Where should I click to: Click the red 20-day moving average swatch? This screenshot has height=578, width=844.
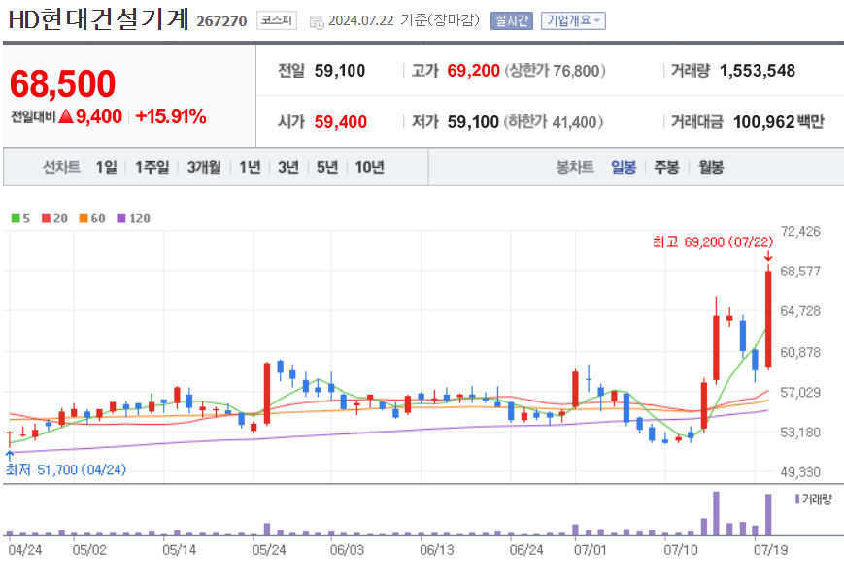(46, 218)
